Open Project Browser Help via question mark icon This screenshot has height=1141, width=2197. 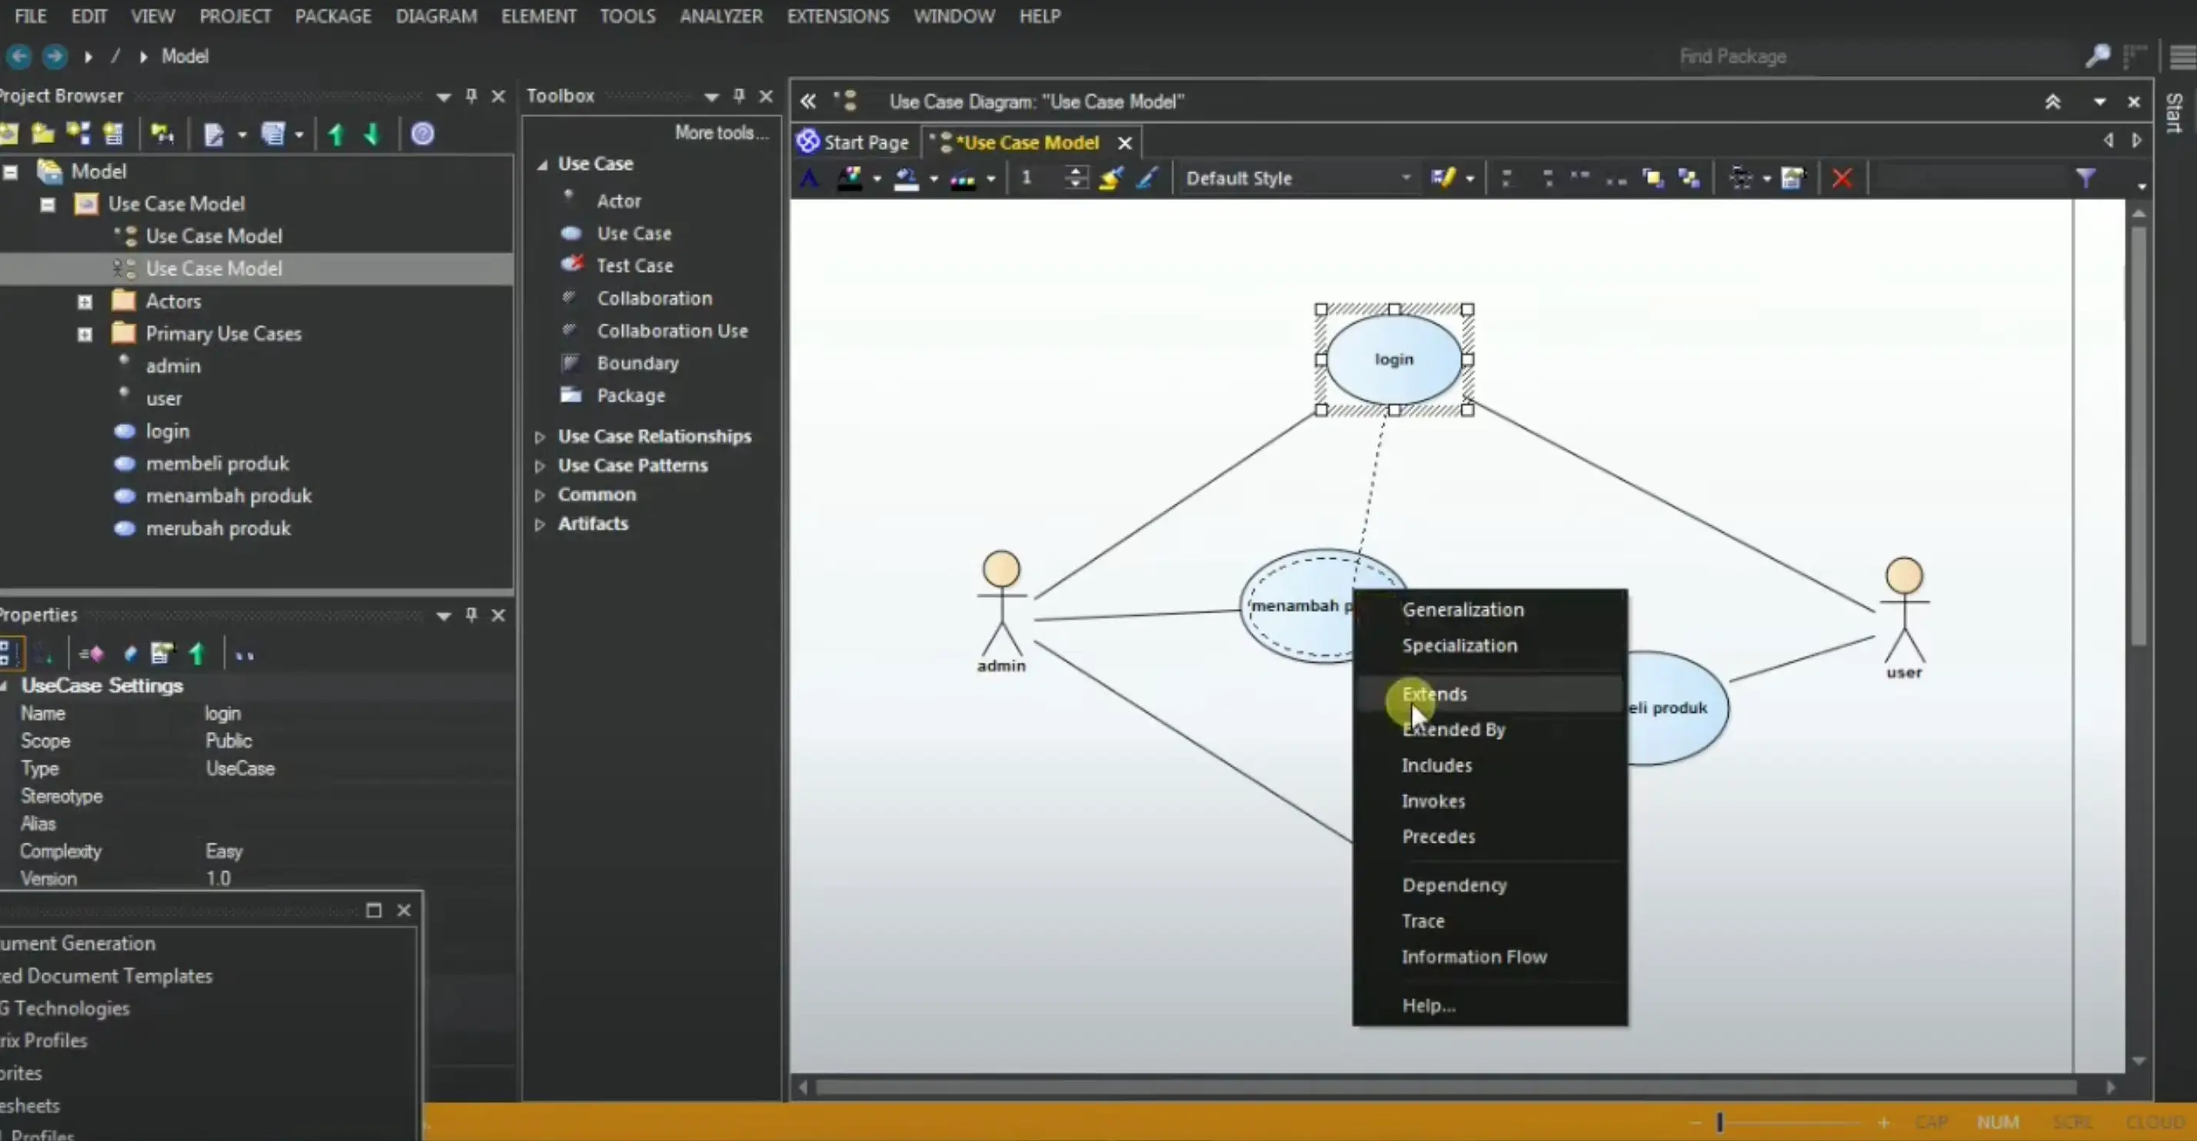[423, 134]
